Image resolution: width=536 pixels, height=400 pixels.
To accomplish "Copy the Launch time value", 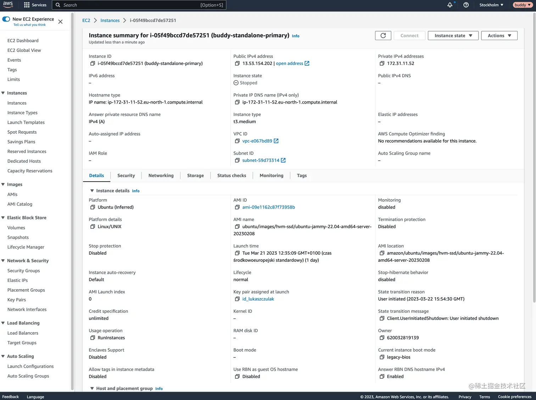I will click(237, 253).
